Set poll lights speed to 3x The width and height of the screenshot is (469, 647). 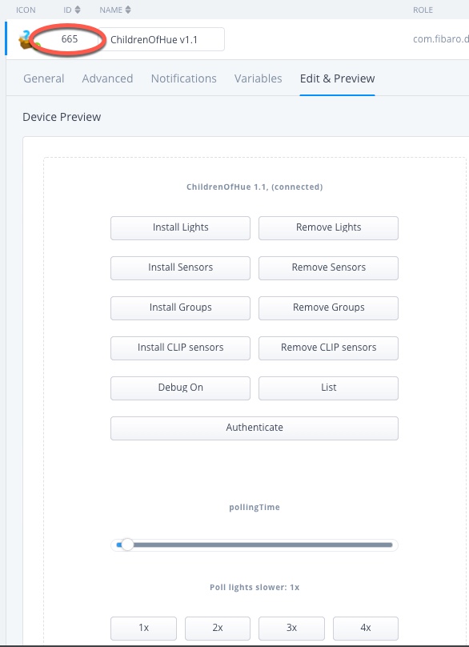(291, 628)
